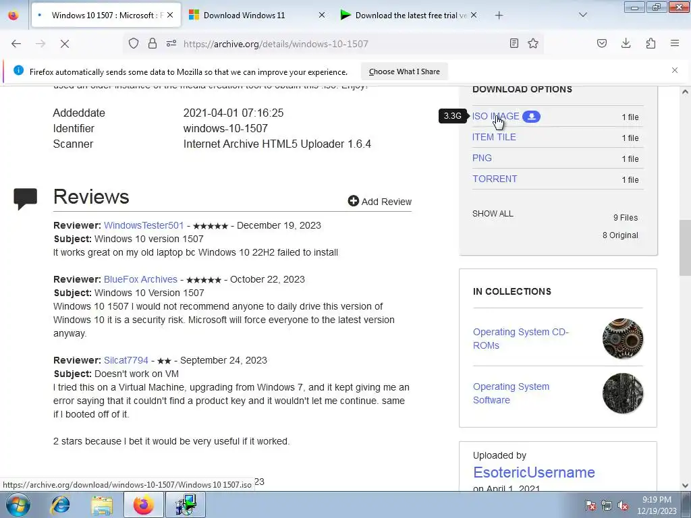The width and height of the screenshot is (691, 518).
Task: Save page to Pocket
Action: pos(602,43)
